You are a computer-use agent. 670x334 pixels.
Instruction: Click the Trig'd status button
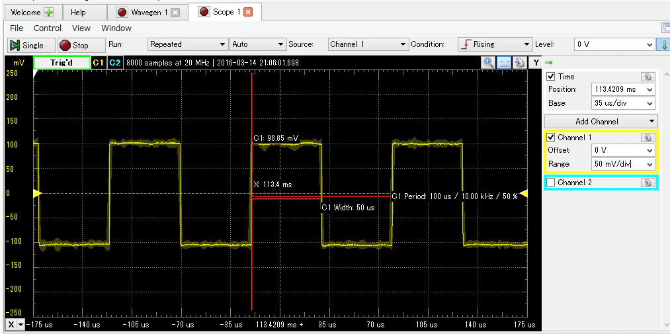point(62,62)
